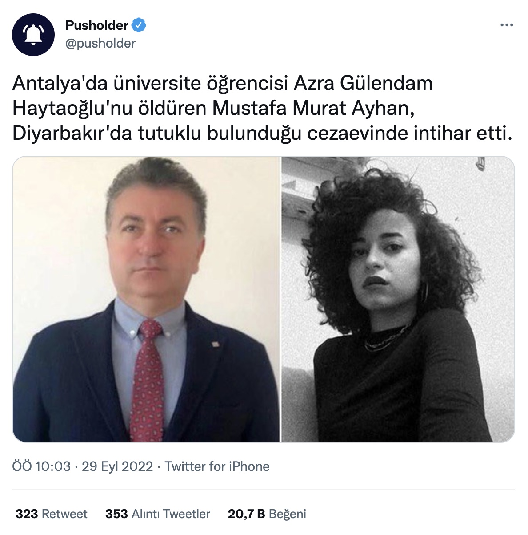
Task: View the 20,7 B Beğeni list
Action: [x=267, y=514]
